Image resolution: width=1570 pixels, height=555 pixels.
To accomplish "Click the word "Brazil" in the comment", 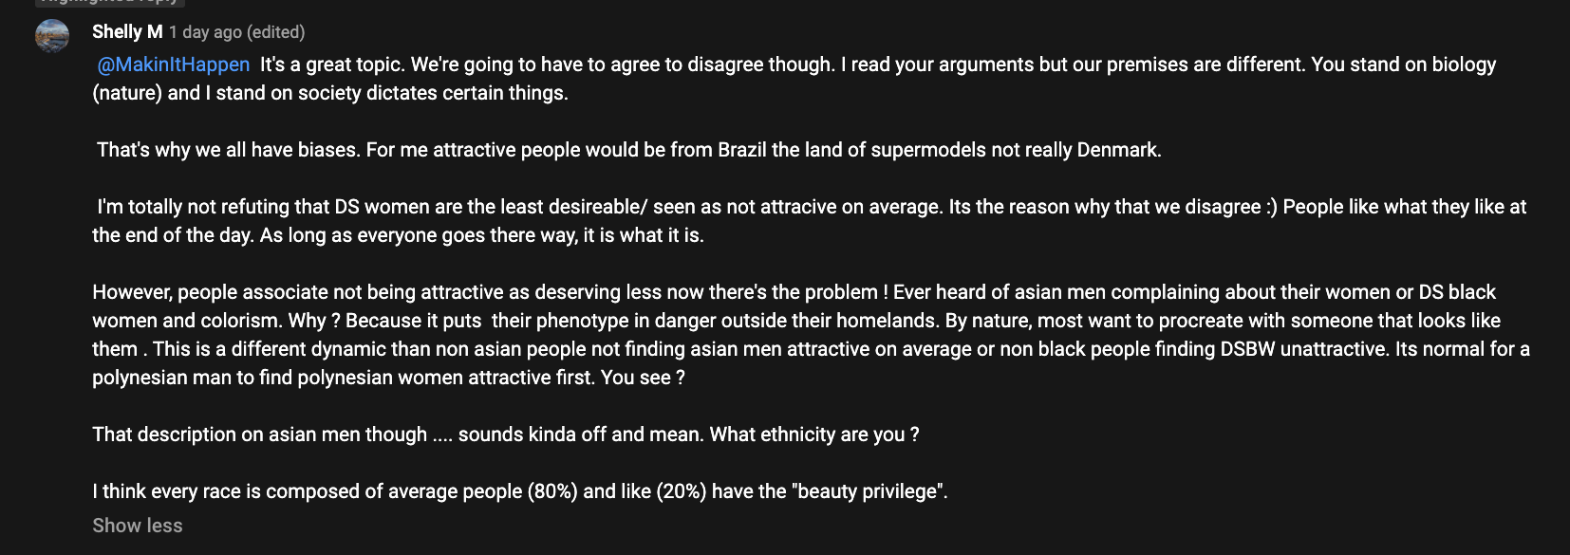I will click(x=741, y=150).
